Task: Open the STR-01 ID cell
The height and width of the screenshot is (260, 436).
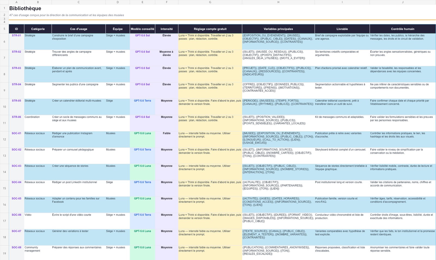Action: coord(16,41)
